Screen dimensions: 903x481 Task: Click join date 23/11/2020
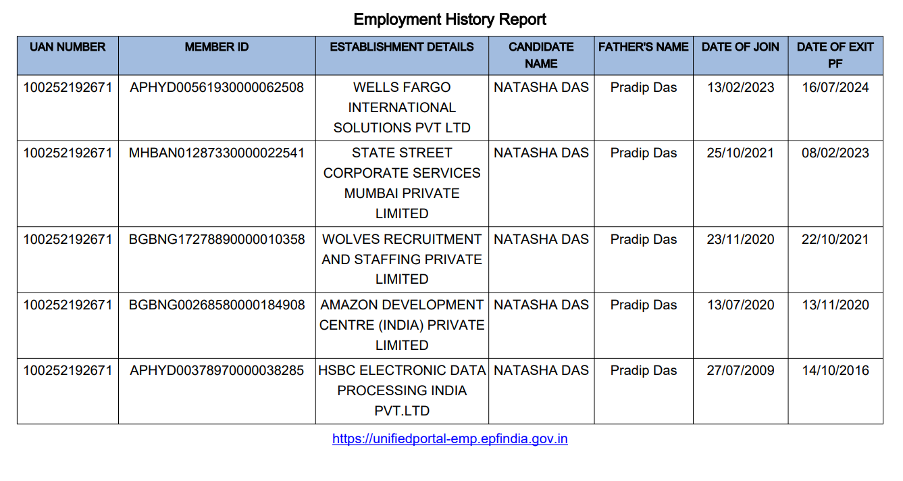[740, 240]
